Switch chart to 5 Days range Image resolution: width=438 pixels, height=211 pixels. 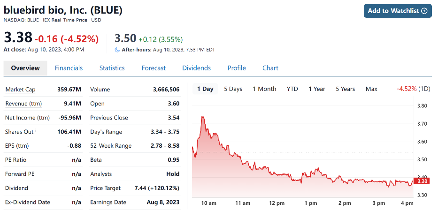(x=233, y=89)
